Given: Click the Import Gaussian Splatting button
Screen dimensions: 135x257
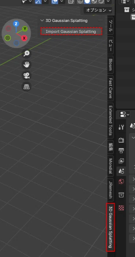Looking at the screenshot, I should pos(71,32).
